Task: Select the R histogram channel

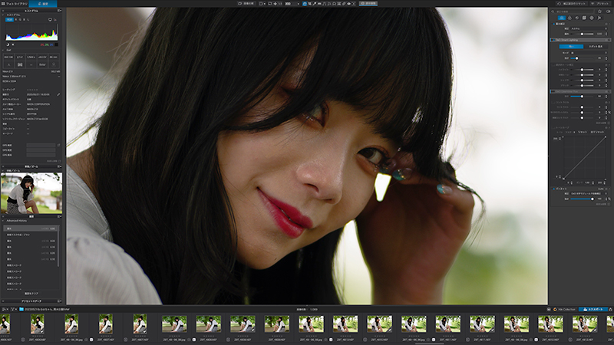Action: (x=15, y=20)
